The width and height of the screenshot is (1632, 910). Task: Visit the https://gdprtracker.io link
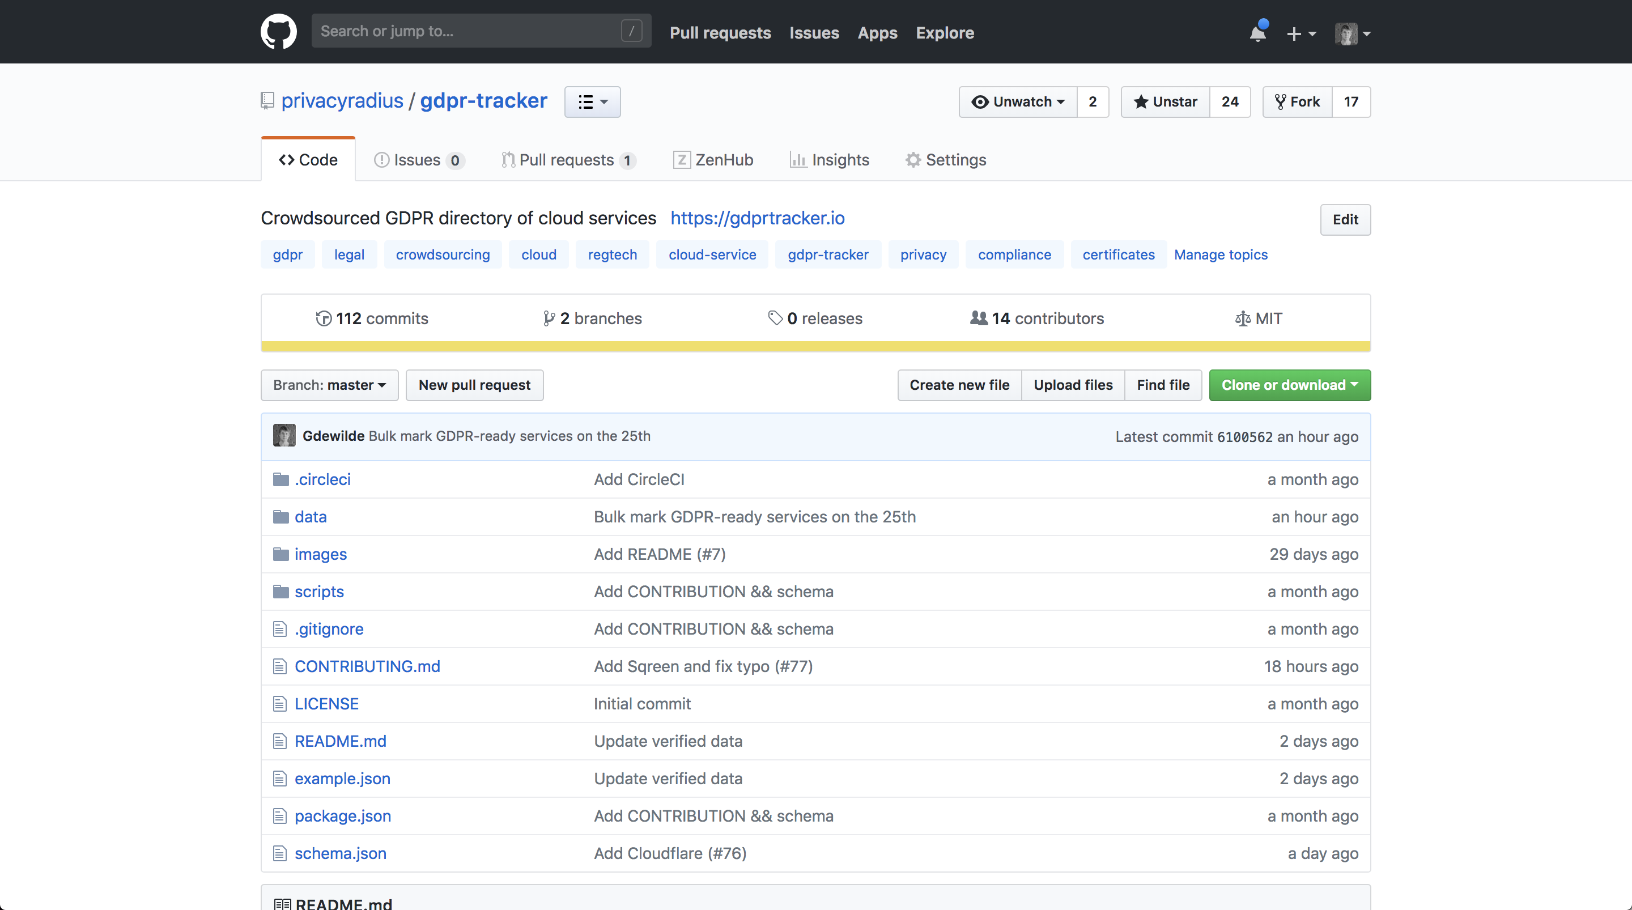point(758,218)
